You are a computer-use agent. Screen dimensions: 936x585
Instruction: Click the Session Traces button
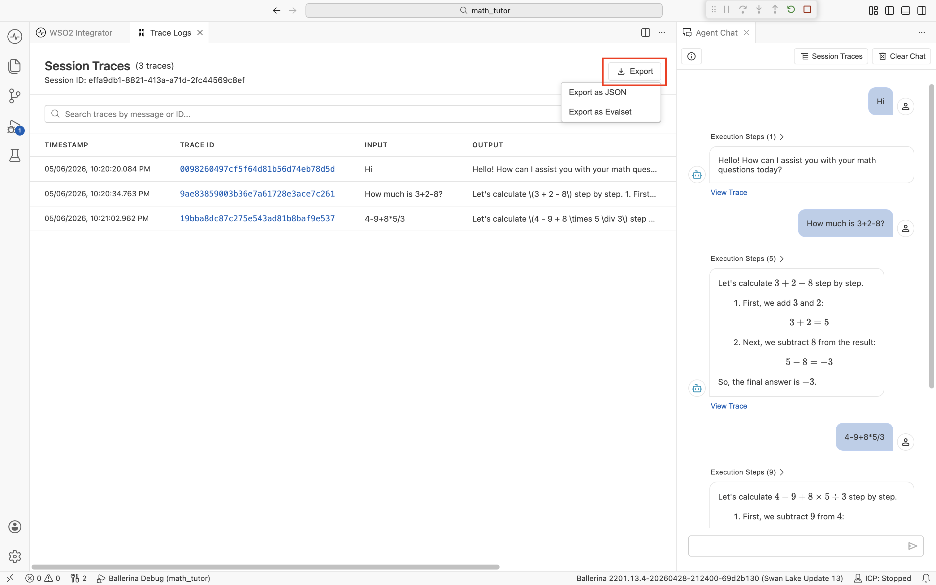coord(831,56)
